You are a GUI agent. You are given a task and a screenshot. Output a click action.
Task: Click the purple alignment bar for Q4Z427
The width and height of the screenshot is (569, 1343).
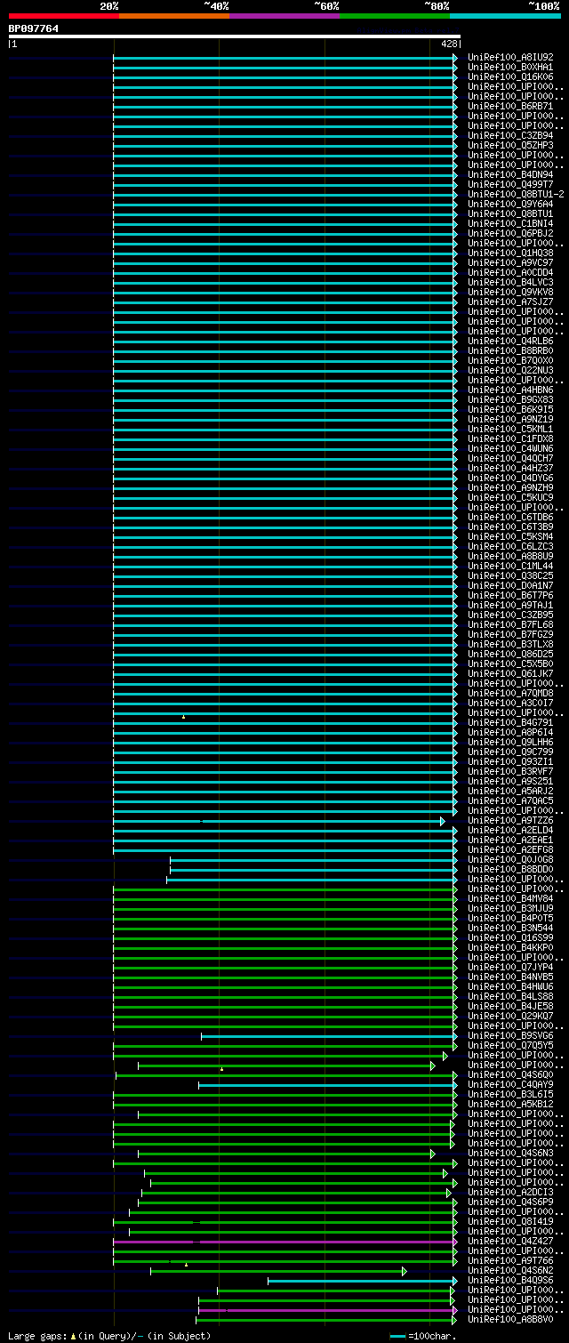tap(284, 1242)
